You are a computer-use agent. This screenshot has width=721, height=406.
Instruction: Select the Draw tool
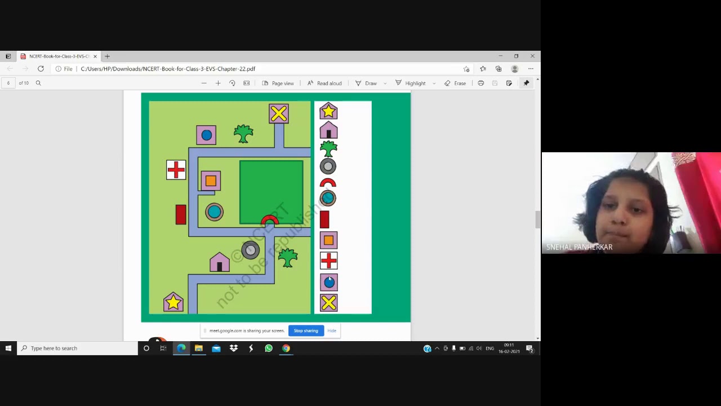tap(366, 83)
